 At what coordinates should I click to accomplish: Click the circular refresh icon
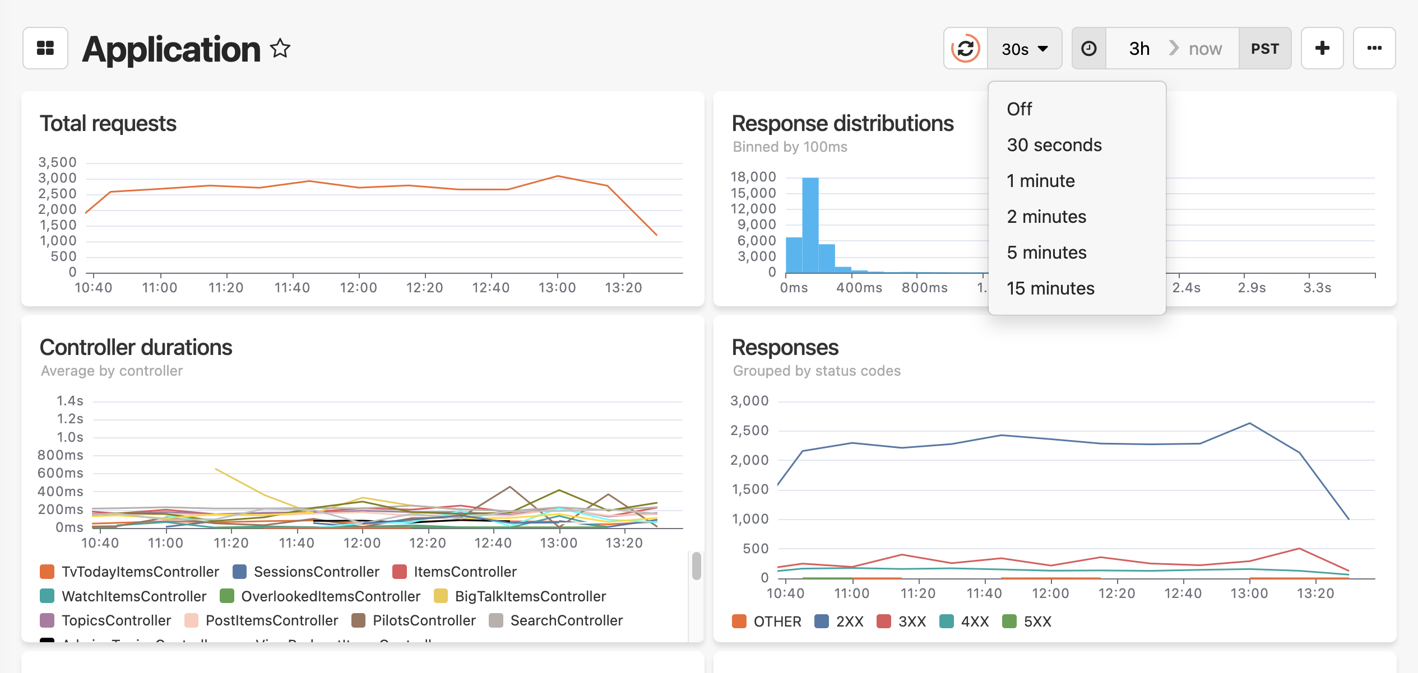965,48
